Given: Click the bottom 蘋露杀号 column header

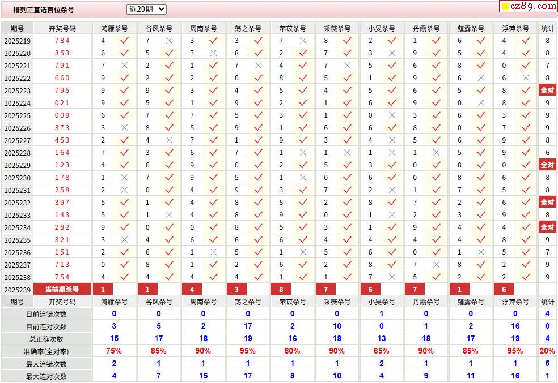Looking at the screenshot, I should coord(471,302).
